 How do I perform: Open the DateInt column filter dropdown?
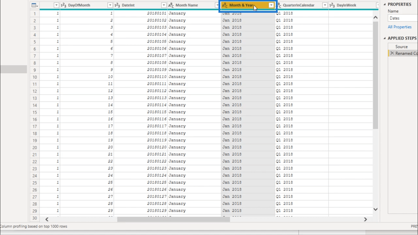click(x=164, y=5)
